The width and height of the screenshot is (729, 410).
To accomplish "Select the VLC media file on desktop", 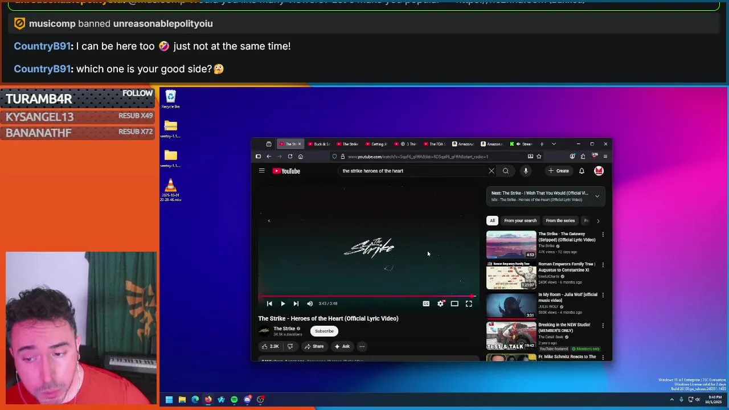I will [x=170, y=190].
